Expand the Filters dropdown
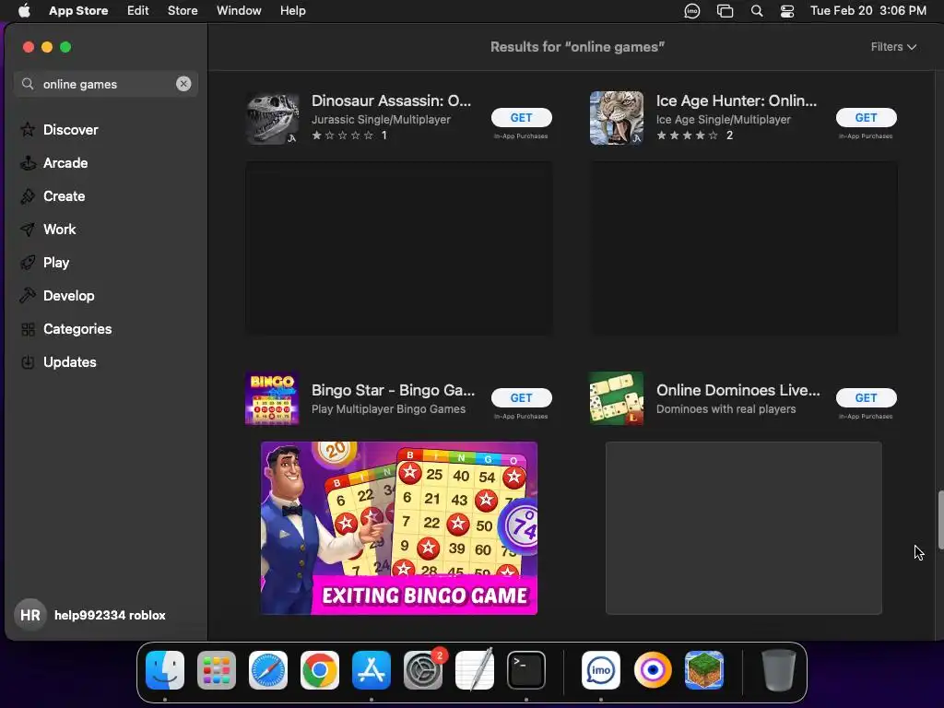944x708 pixels. 893,47
